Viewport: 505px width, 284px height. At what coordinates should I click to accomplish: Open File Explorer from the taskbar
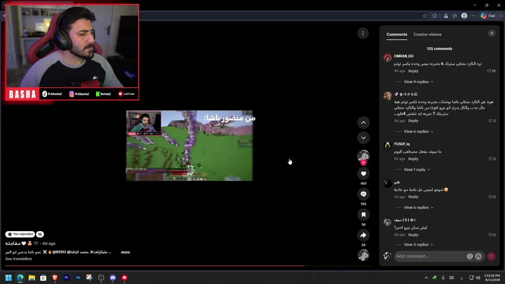click(x=32, y=278)
